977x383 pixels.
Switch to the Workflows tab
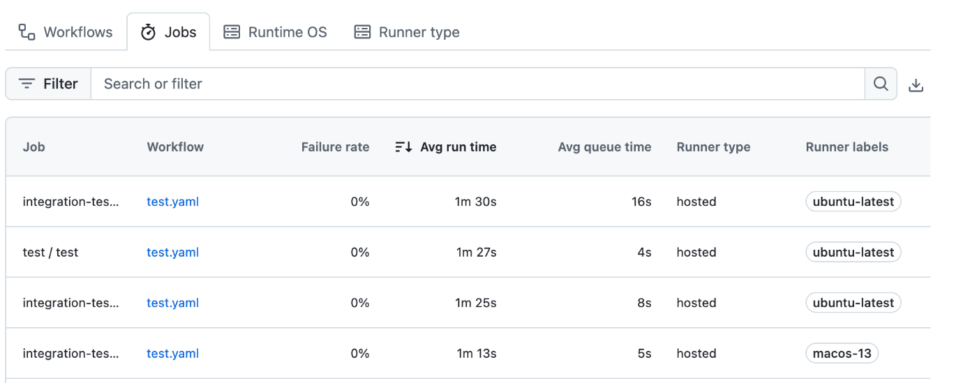[66, 32]
